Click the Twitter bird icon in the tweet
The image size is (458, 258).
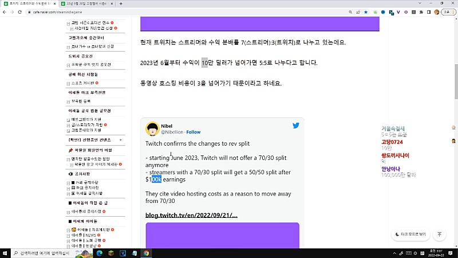[x=296, y=126]
